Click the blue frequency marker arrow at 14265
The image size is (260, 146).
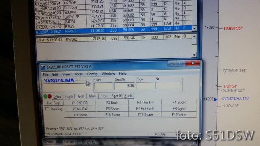coord(215,99)
